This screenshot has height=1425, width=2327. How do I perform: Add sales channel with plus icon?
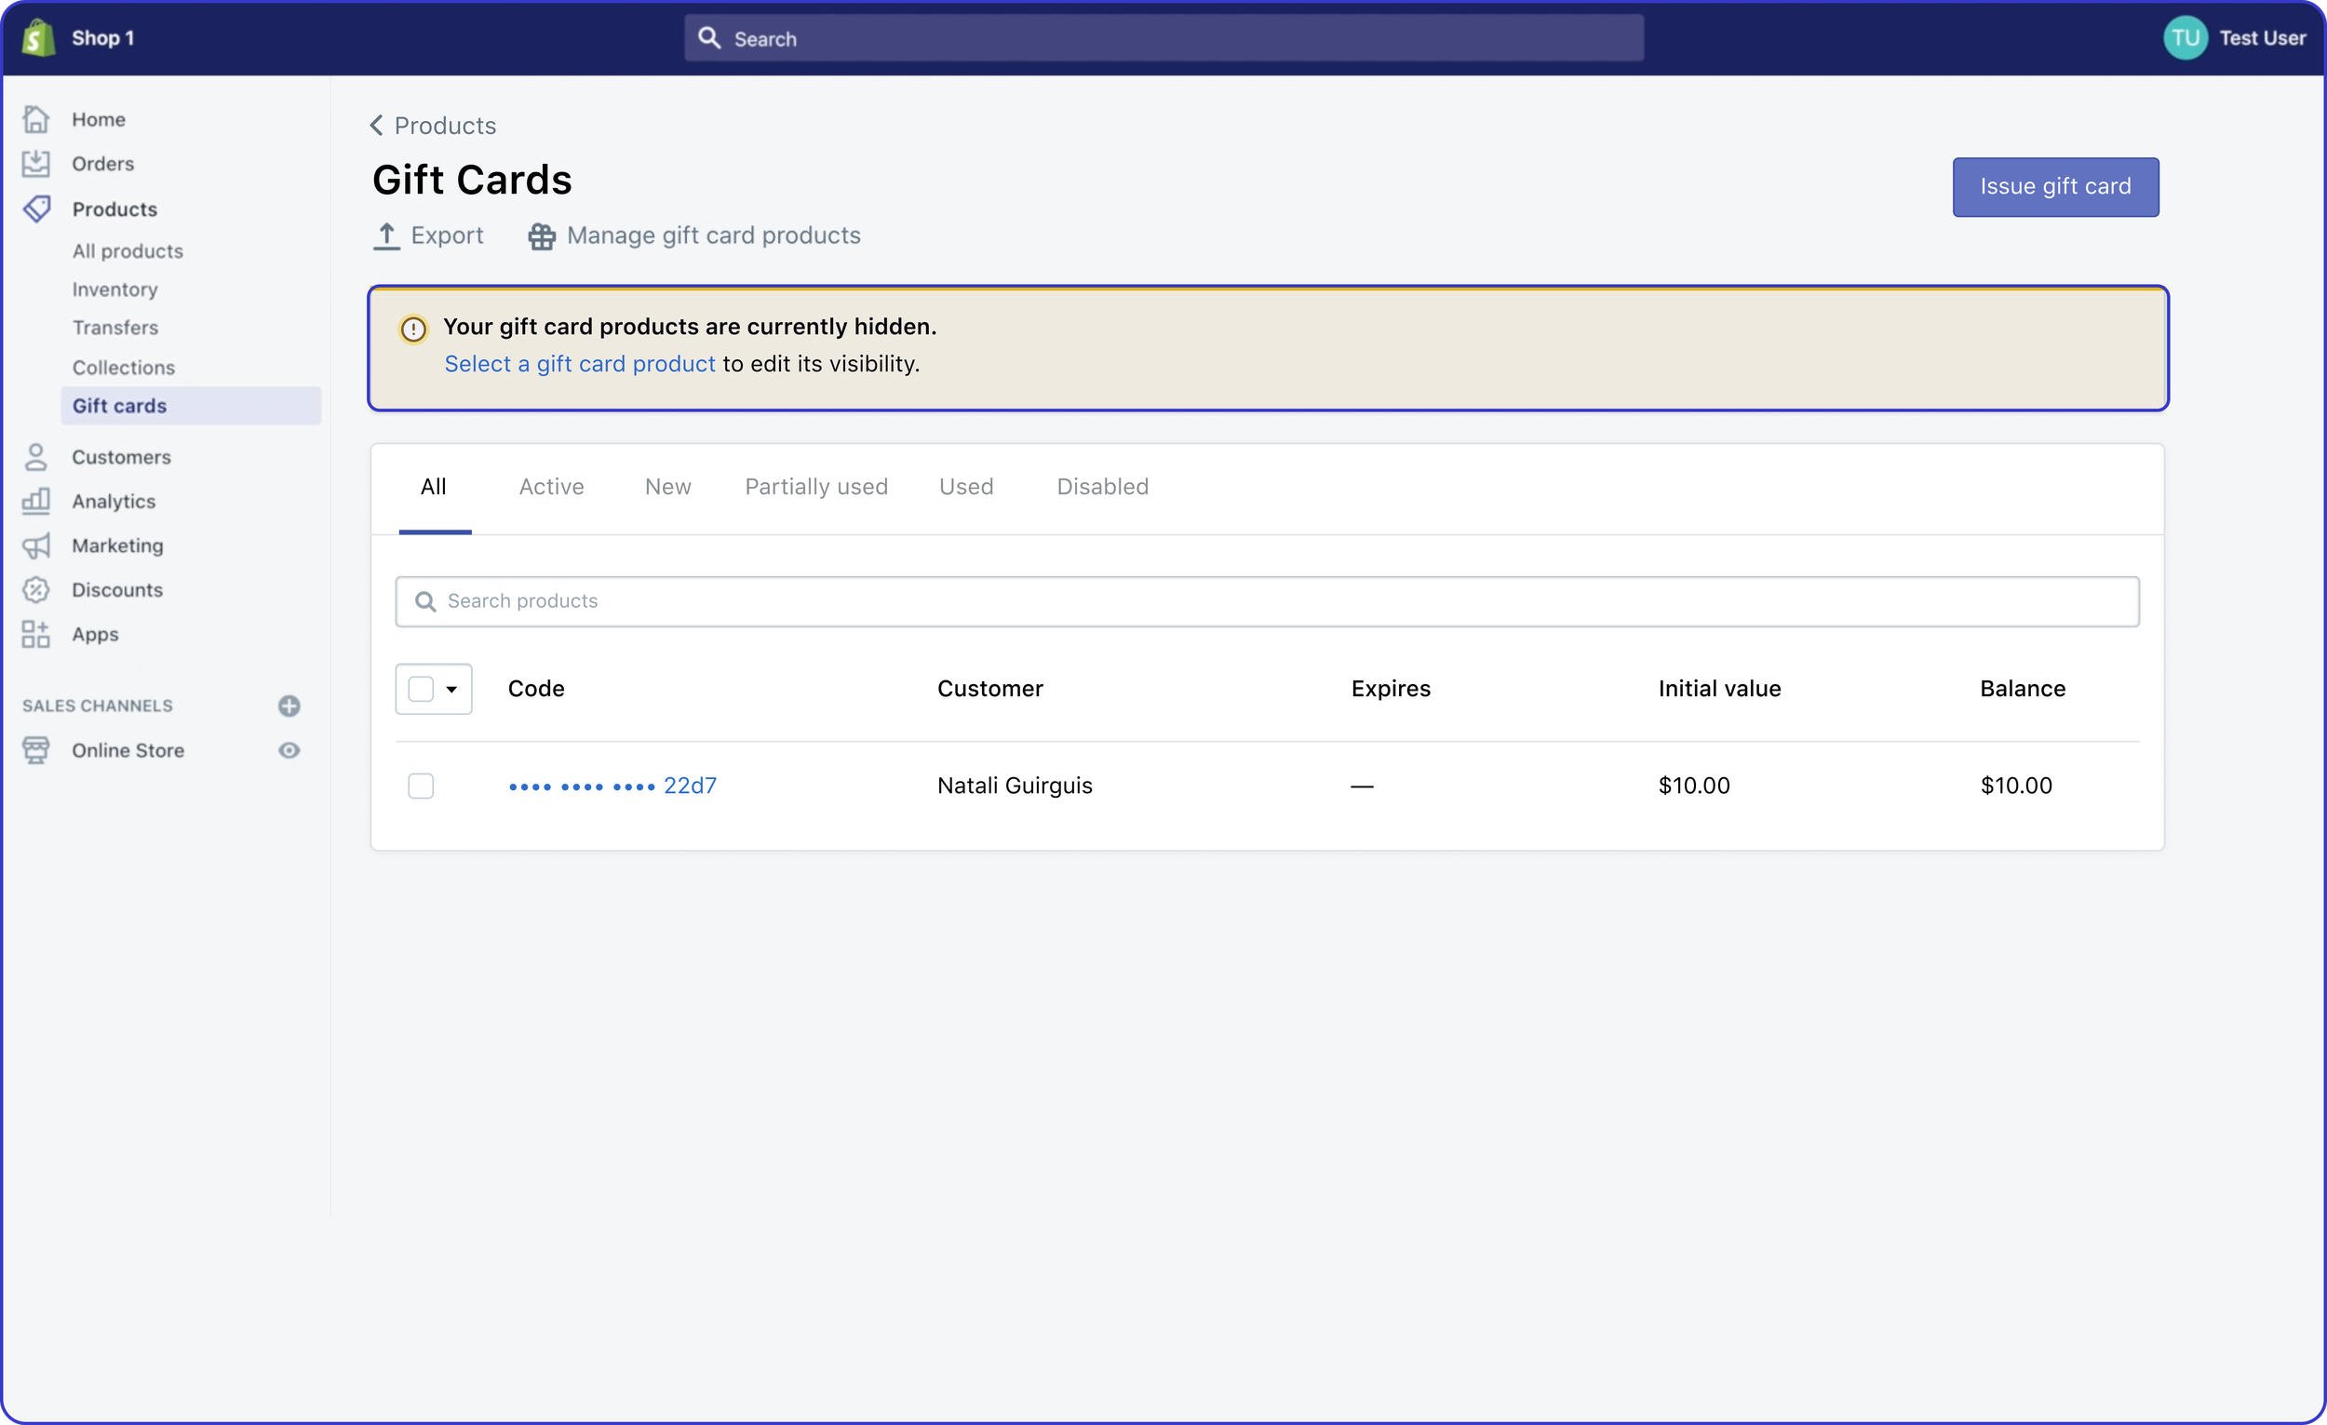pyautogui.click(x=289, y=706)
